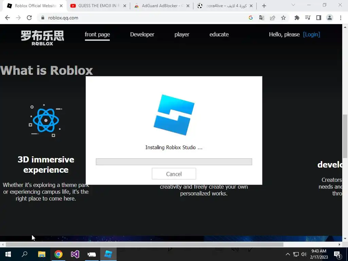This screenshot has width=348, height=261.
Task: Open the Developer nav item
Action: (x=142, y=34)
